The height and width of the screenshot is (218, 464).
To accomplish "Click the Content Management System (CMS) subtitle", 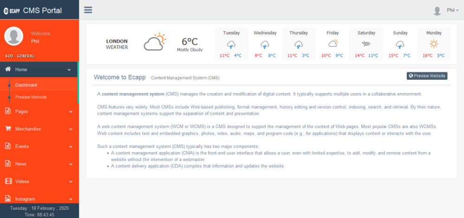I will point(185,78).
